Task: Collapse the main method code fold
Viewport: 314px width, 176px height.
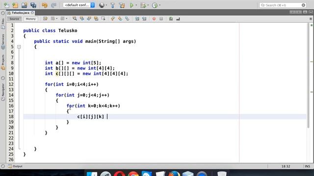Action: tap(19, 47)
